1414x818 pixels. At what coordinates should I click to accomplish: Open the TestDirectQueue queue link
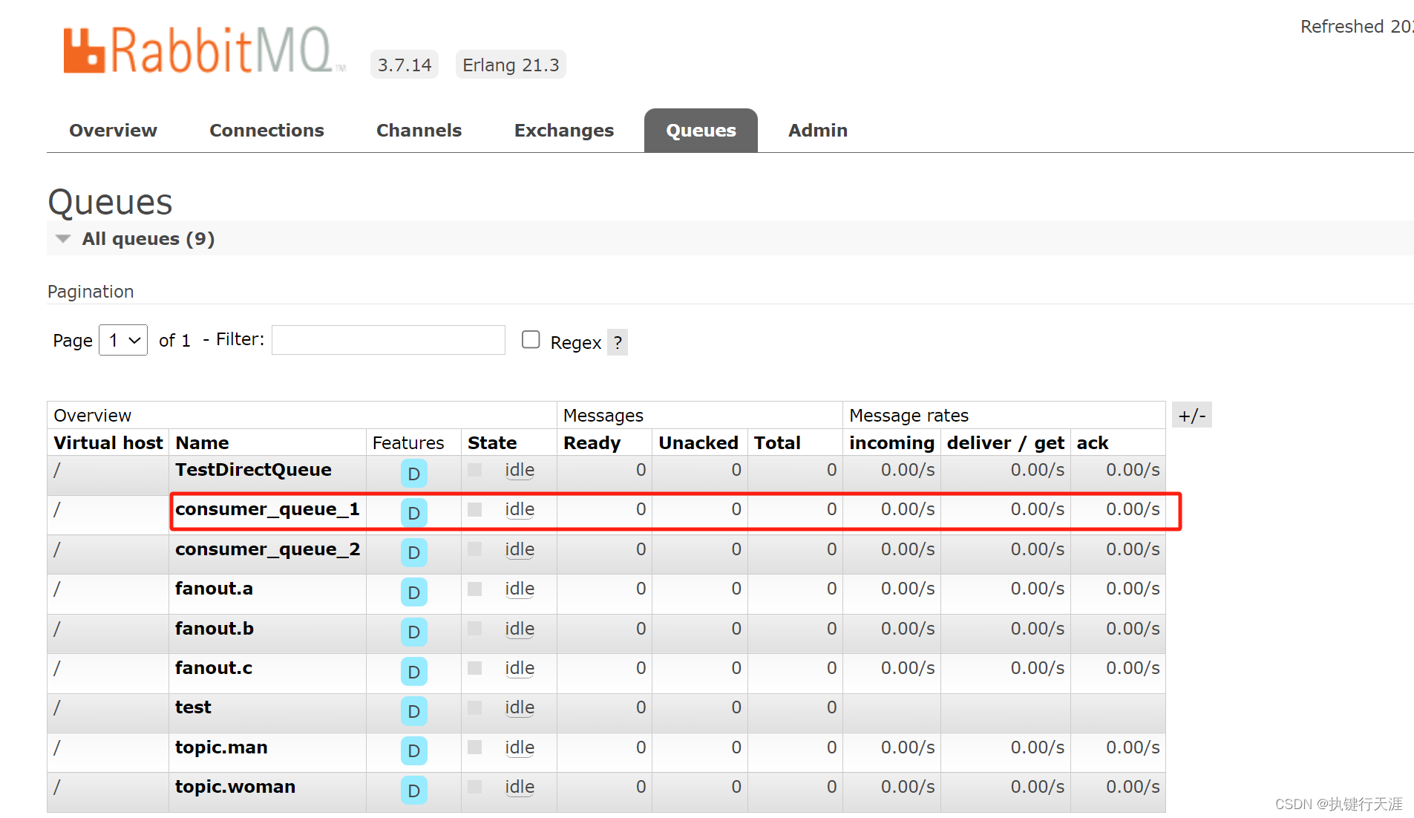(x=253, y=470)
